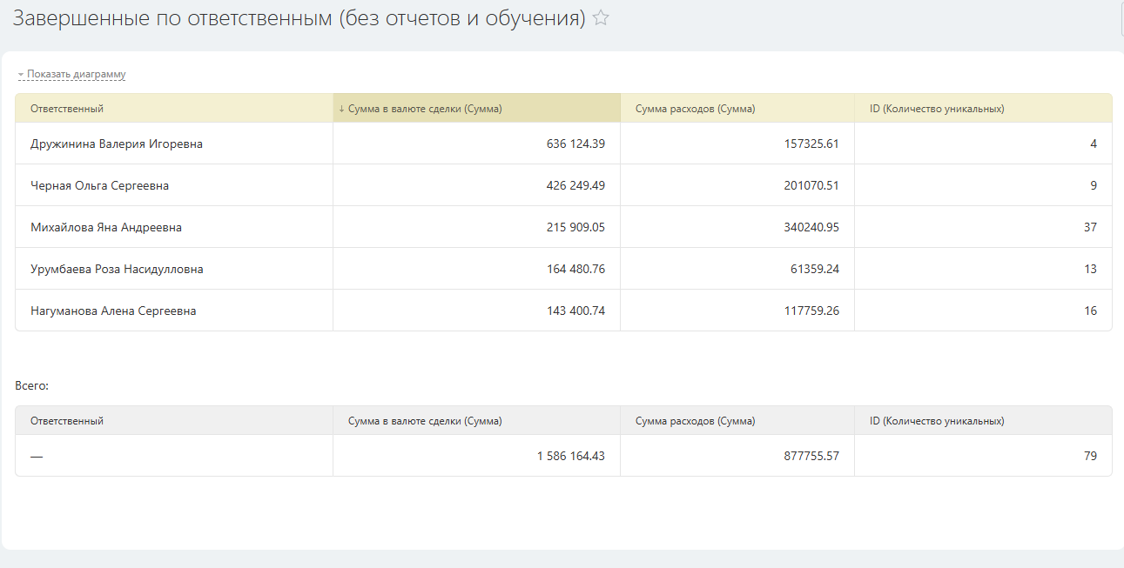
Task: Open the unique ID count 37
Action: (x=1090, y=227)
